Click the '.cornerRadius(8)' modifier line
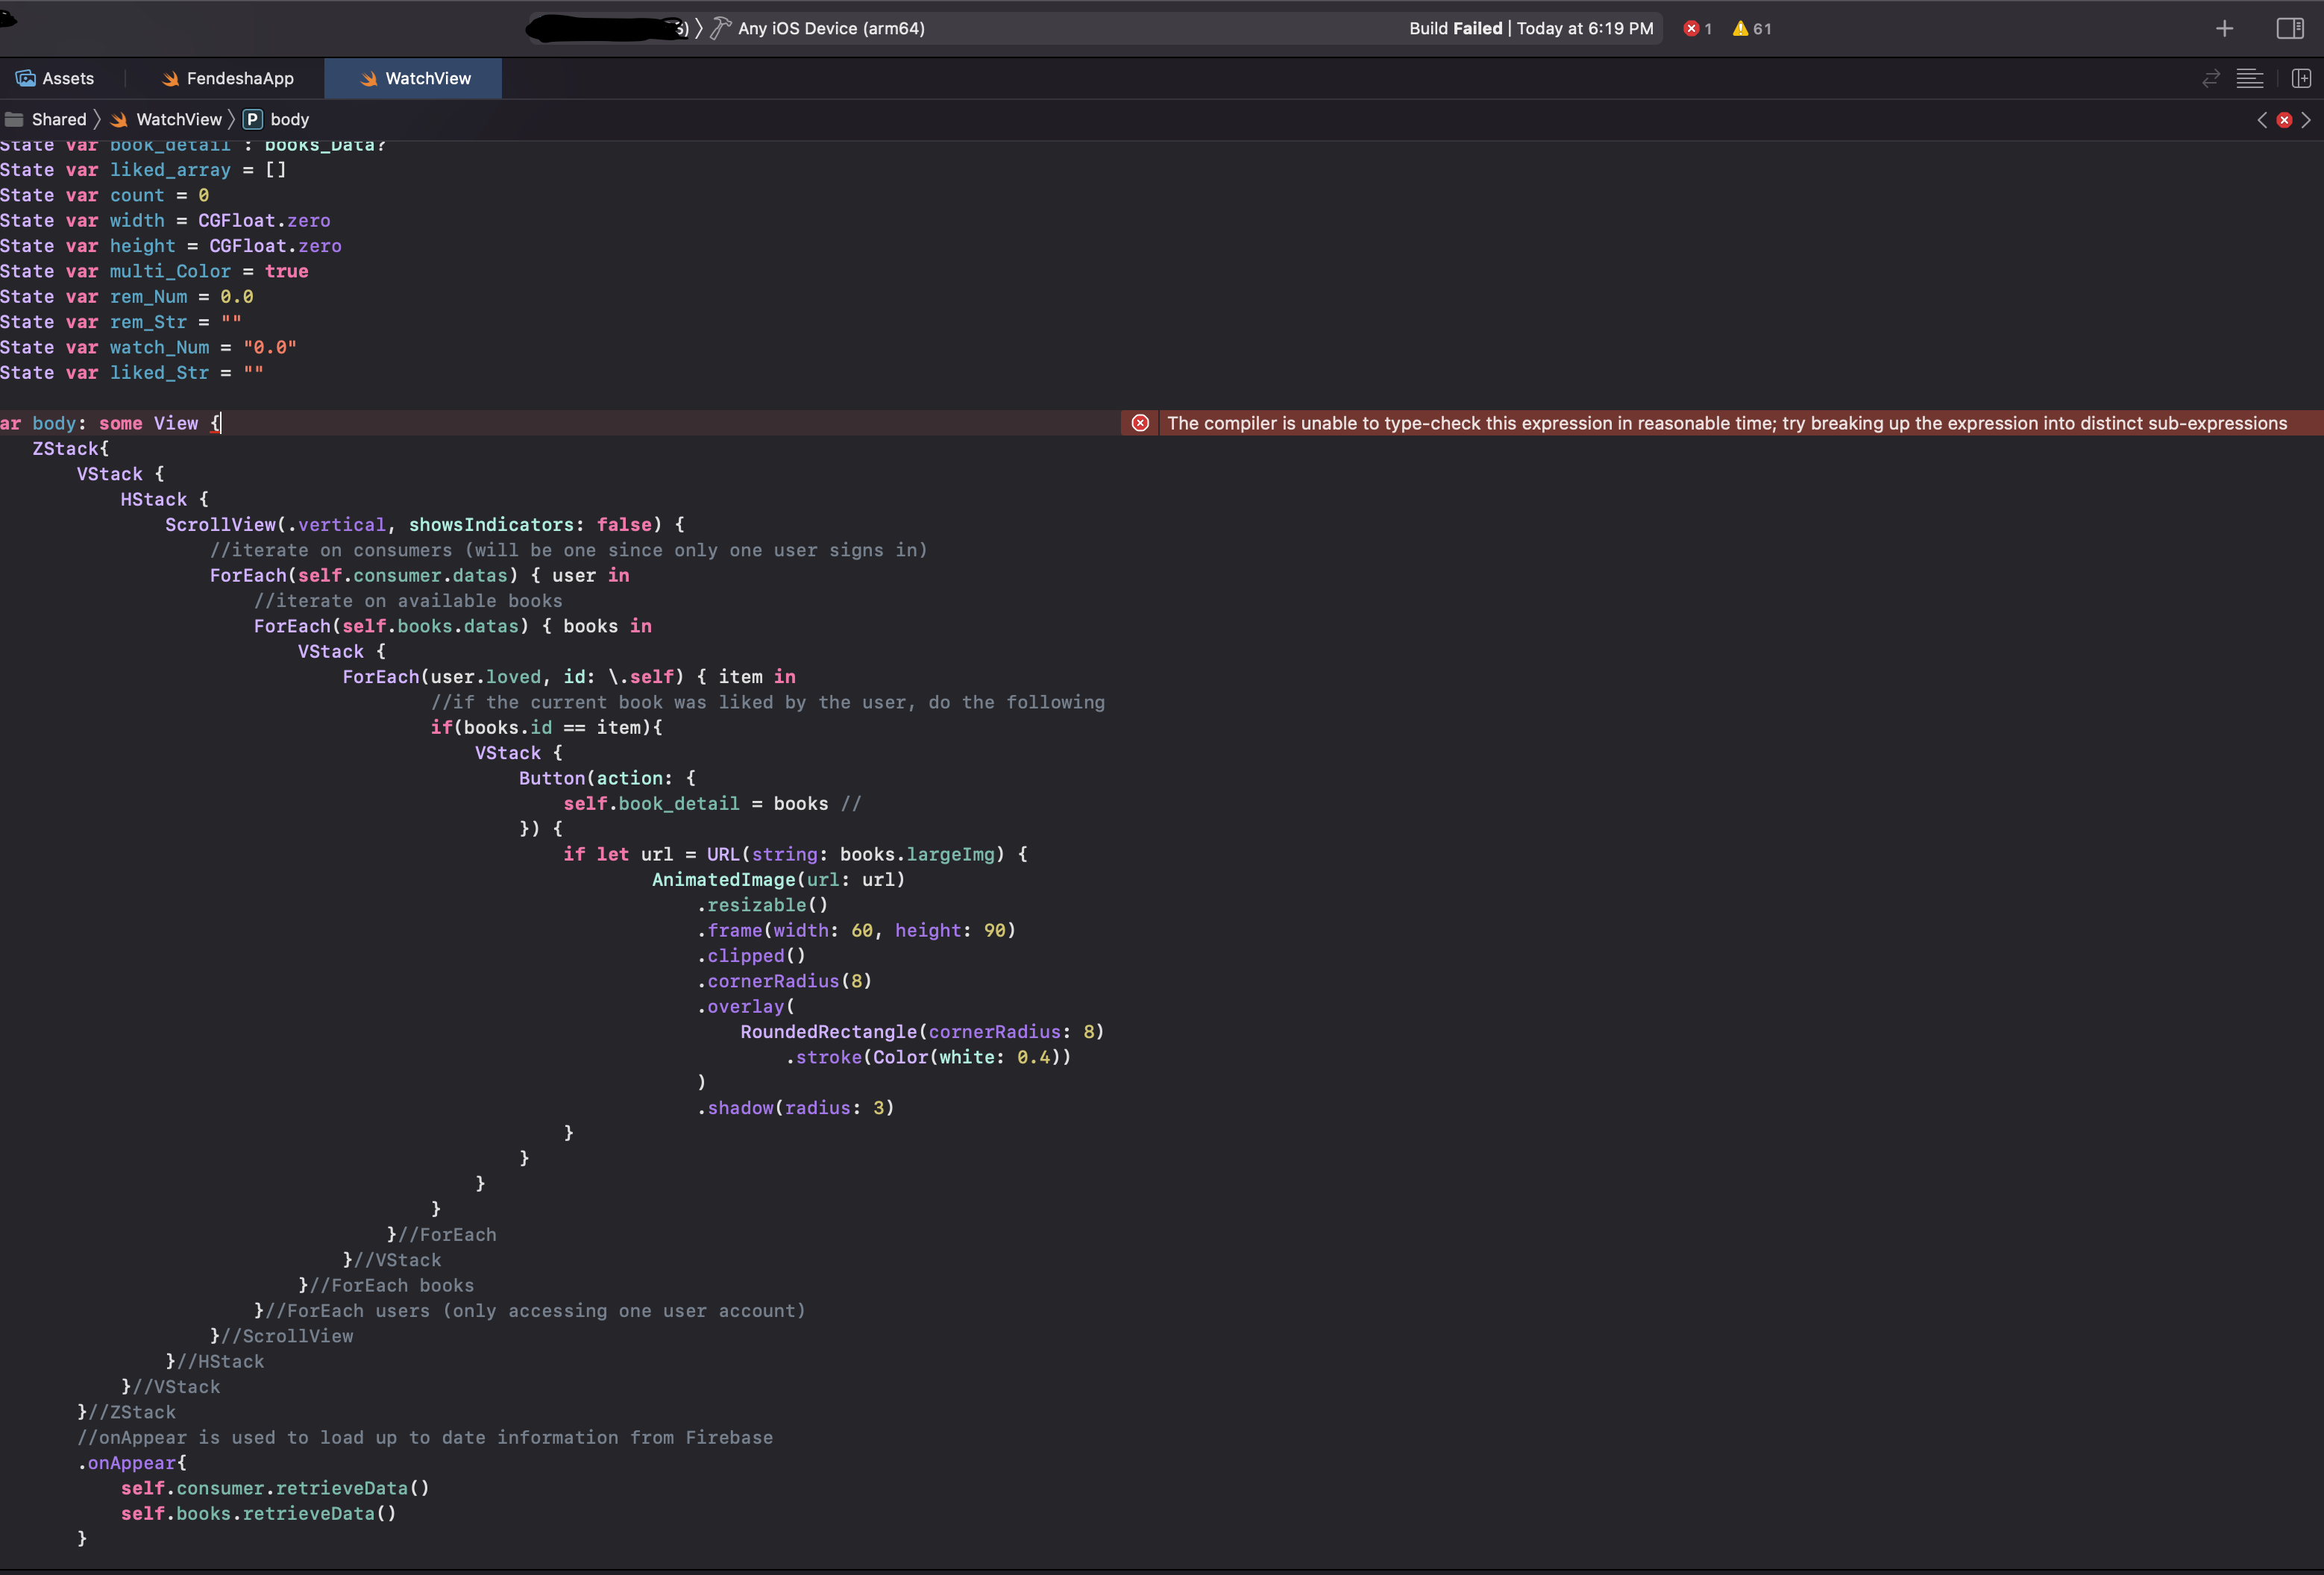The image size is (2324, 1575). (x=784, y=981)
